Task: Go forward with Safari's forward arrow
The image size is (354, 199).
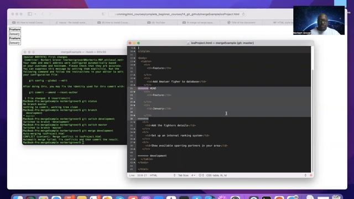Action: (x=50, y=14)
